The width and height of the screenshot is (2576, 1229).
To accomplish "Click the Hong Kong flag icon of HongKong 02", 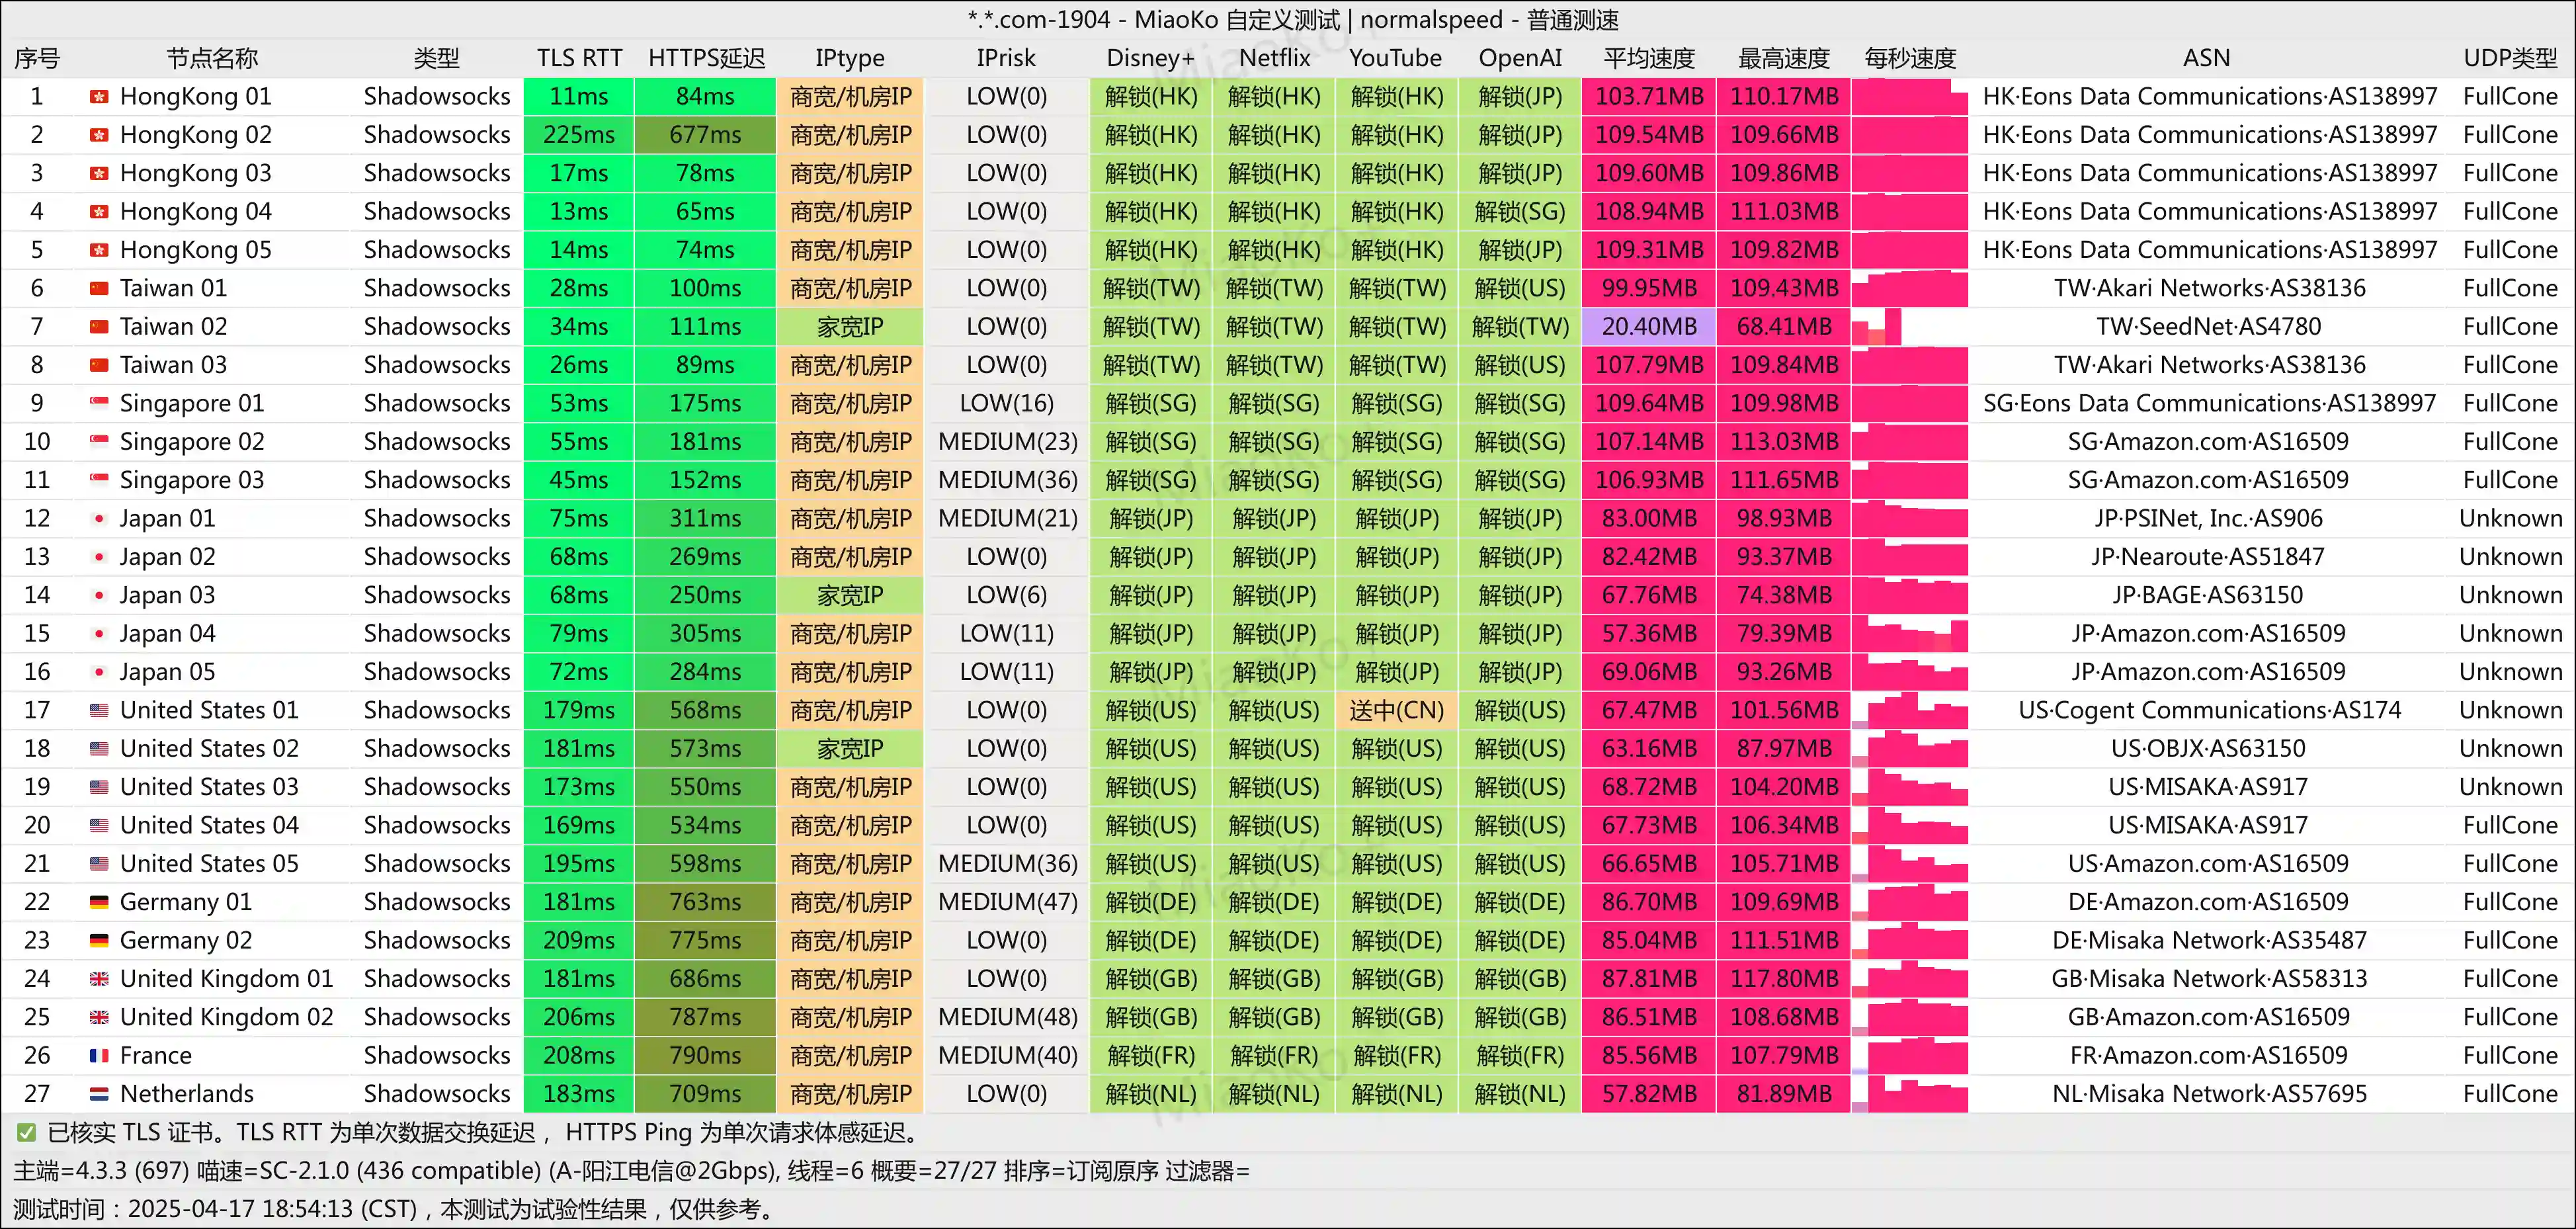I will click(99, 135).
